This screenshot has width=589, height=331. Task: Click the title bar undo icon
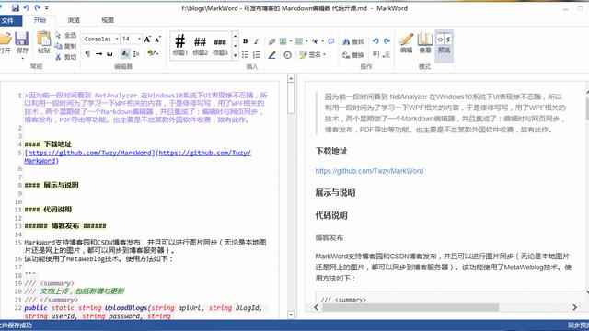coord(27,8)
